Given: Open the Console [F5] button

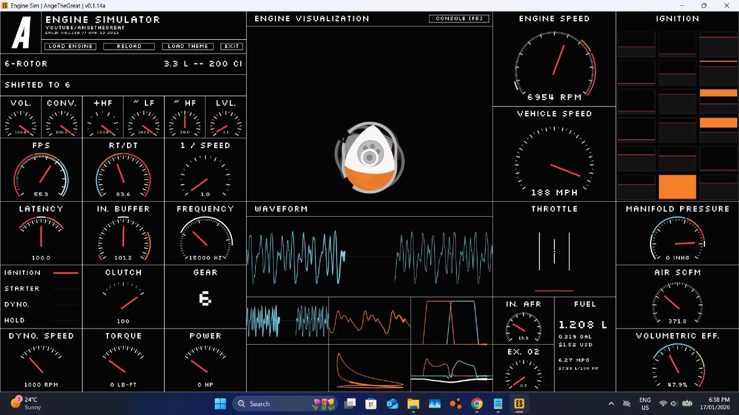Looking at the screenshot, I should coord(459,18).
